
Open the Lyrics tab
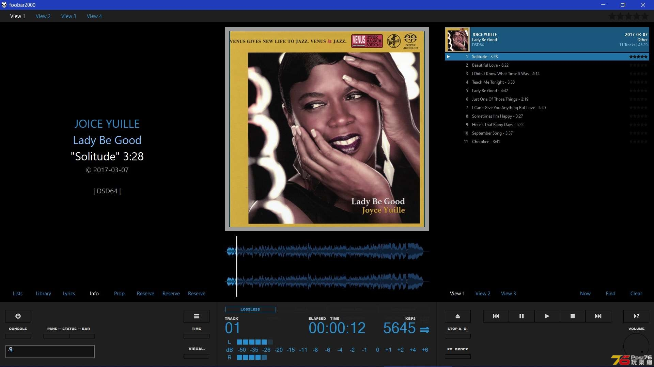(x=69, y=293)
